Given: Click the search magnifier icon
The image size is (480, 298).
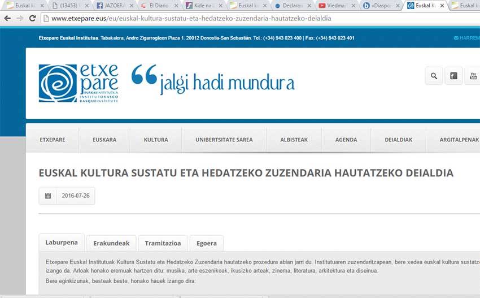Looking at the screenshot, I should click(434, 76).
